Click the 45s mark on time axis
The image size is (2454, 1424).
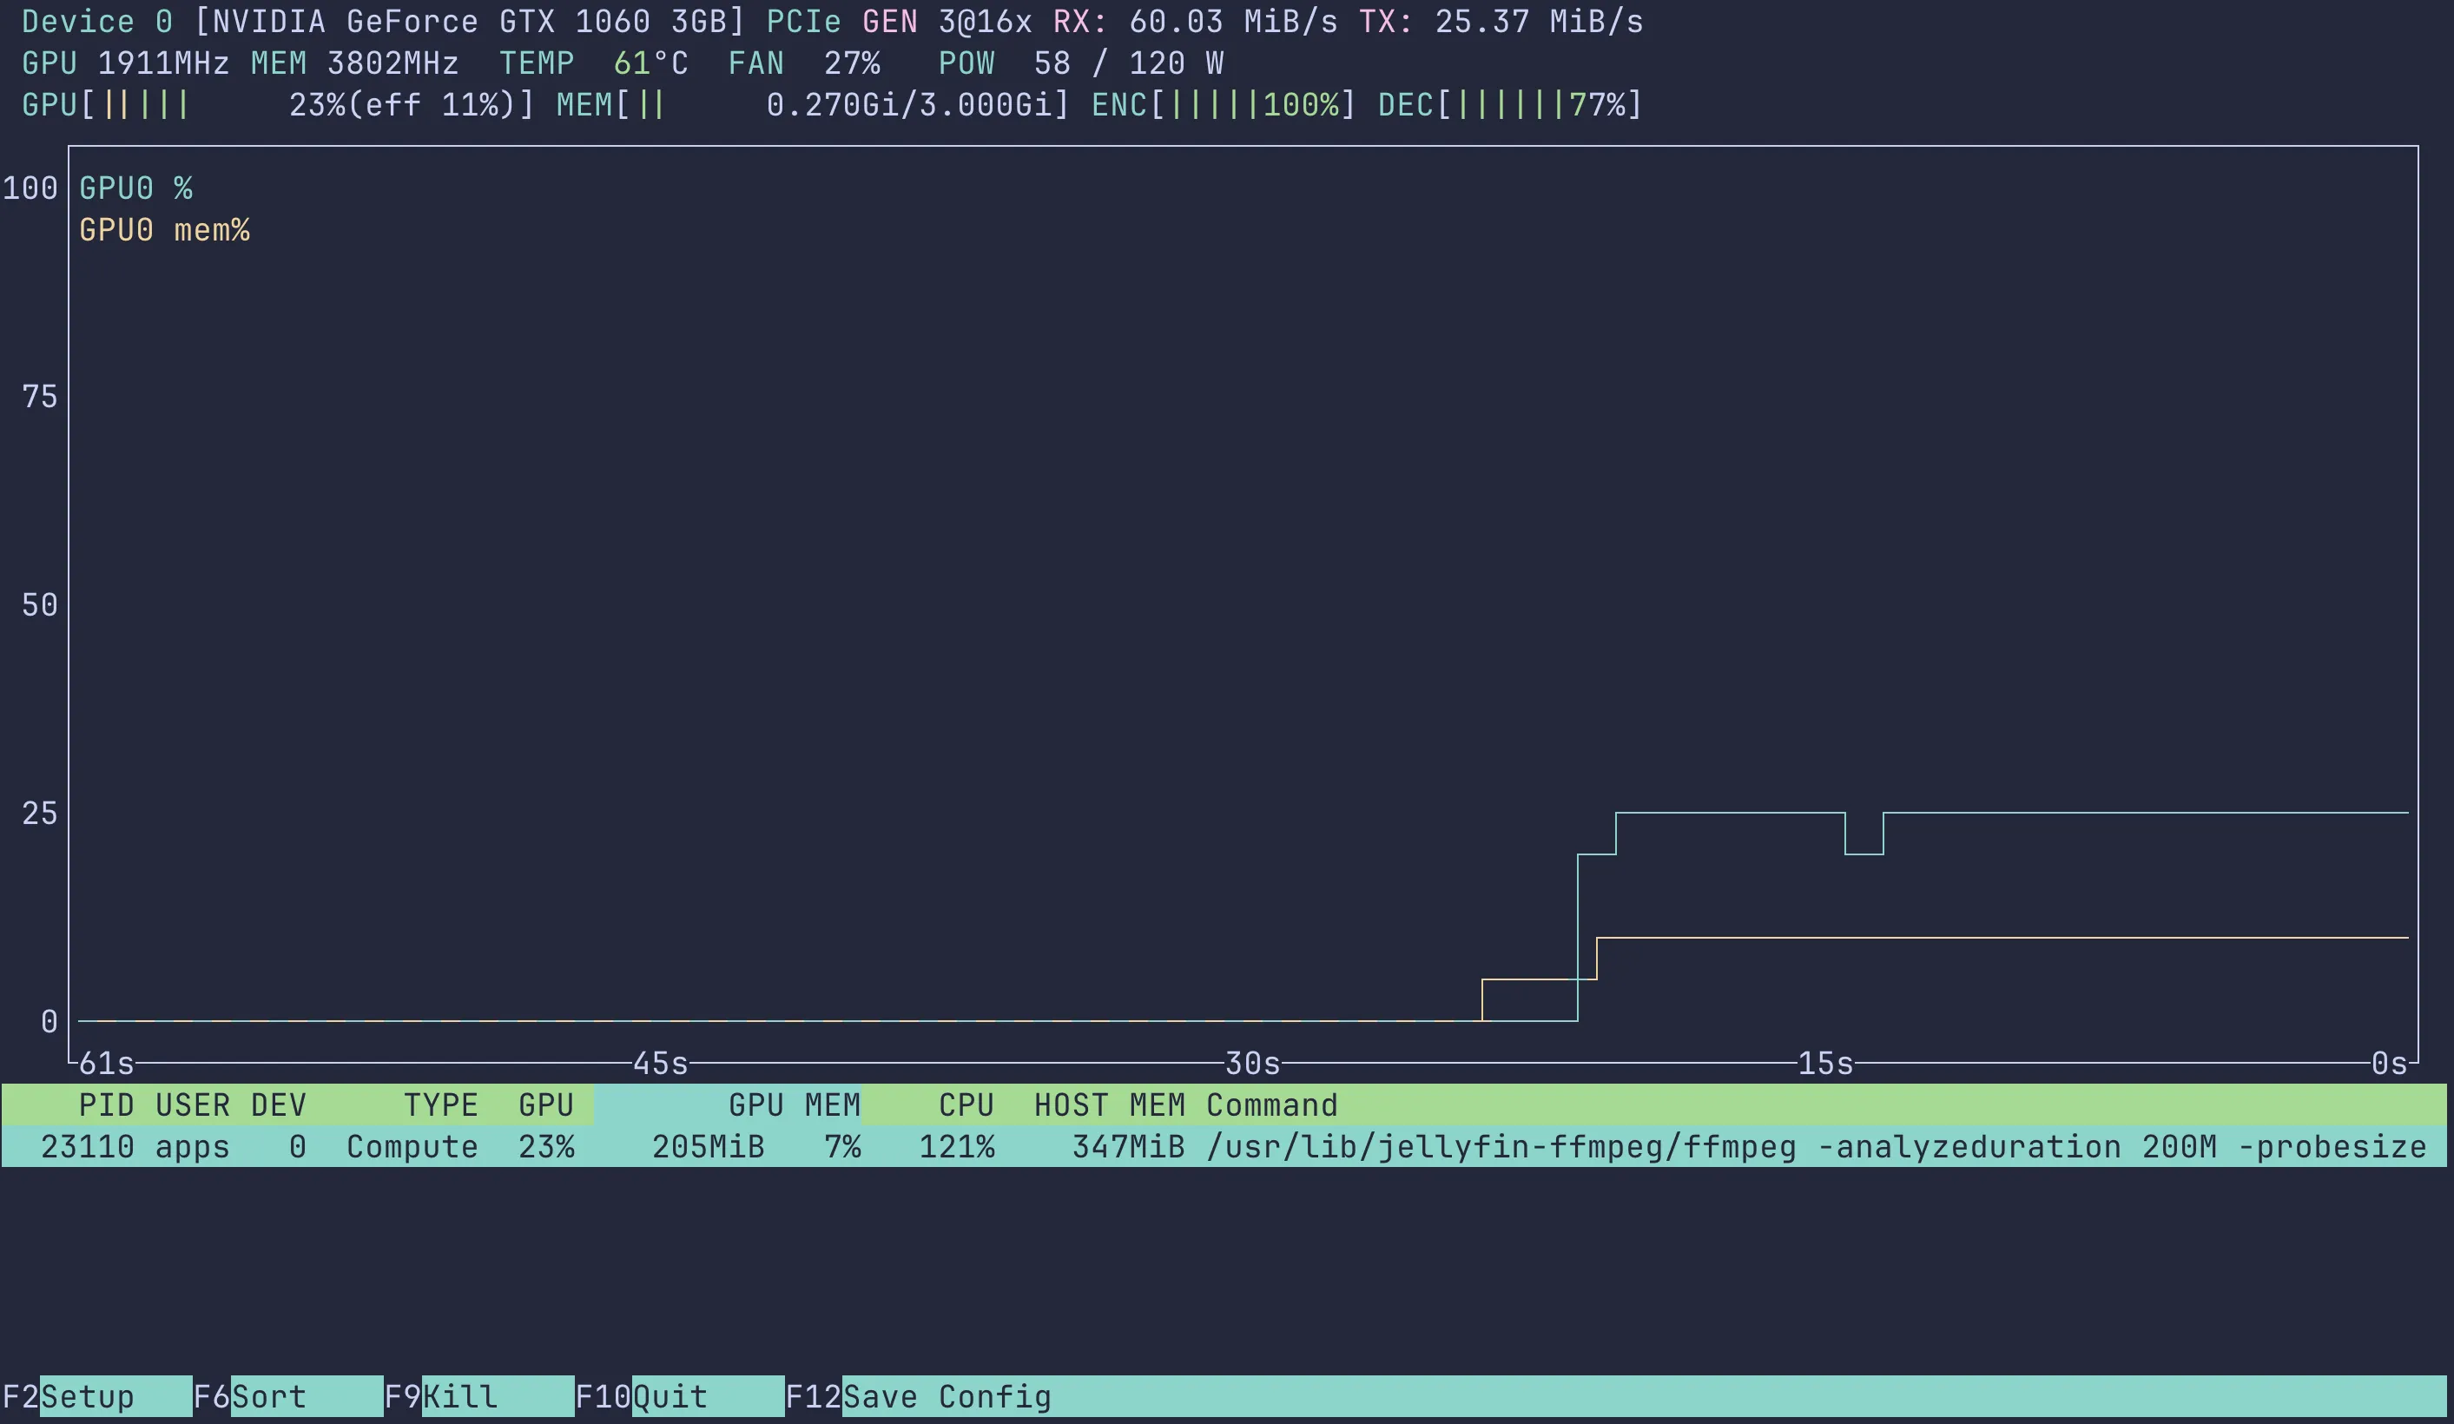coord(660,1063)
